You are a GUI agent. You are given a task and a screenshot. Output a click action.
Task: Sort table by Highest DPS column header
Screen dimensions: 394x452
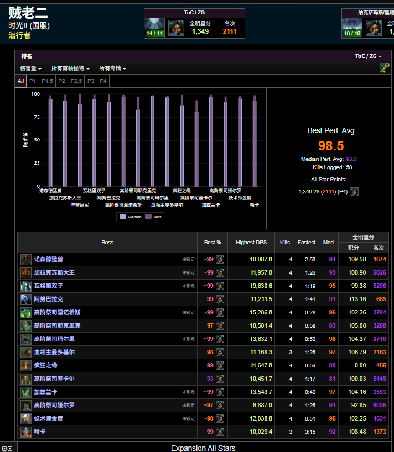click(251, 243)
